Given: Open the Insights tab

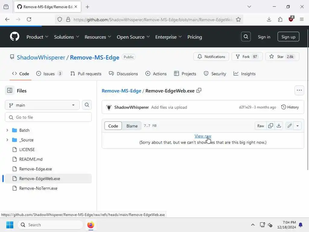Looking at the screenshot, I should click(x=244, y=74).
